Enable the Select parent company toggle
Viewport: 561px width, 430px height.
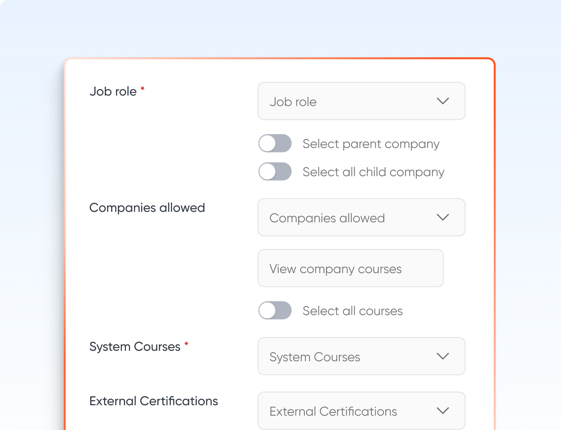click(x=275, y=143)
